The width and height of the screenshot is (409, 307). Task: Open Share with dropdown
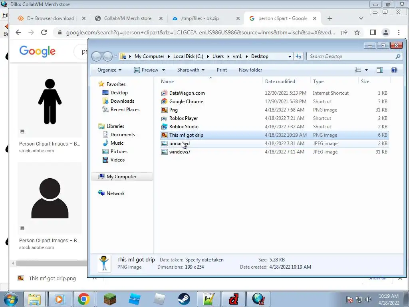(191, 70)
